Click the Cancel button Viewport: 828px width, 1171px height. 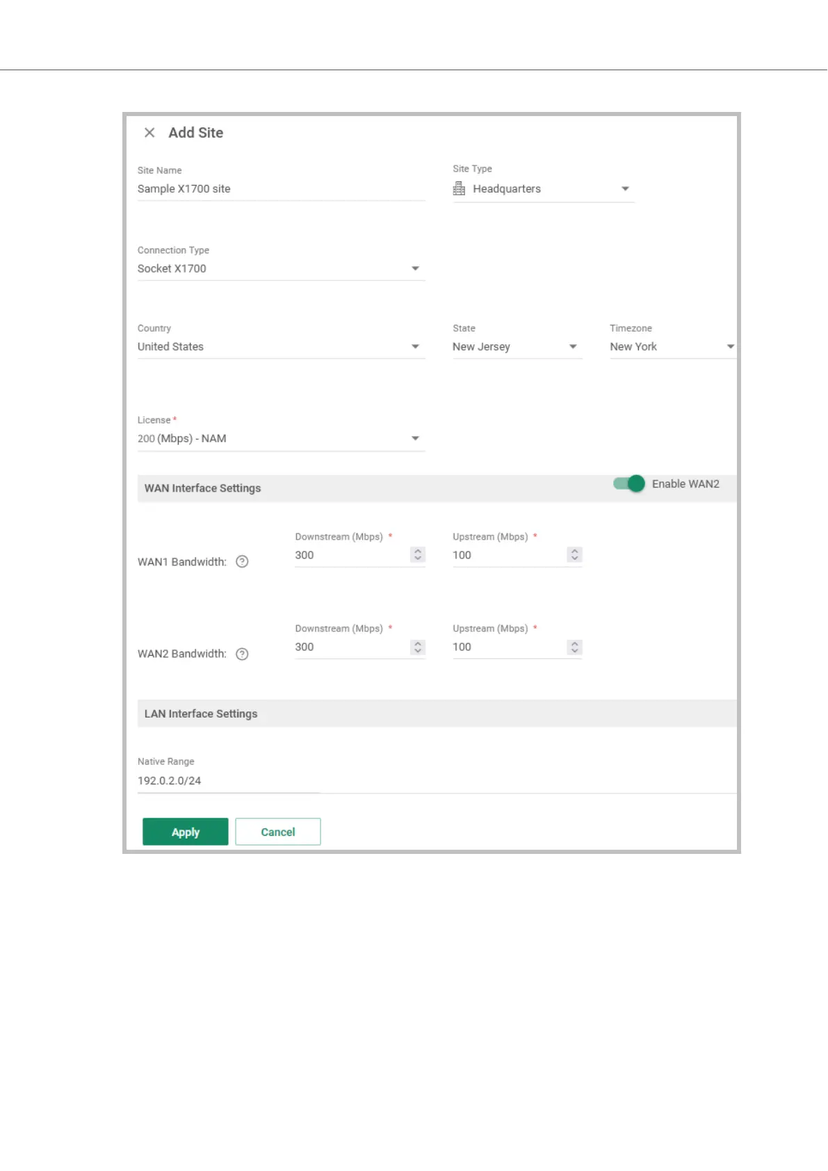[x=278, y=832]
